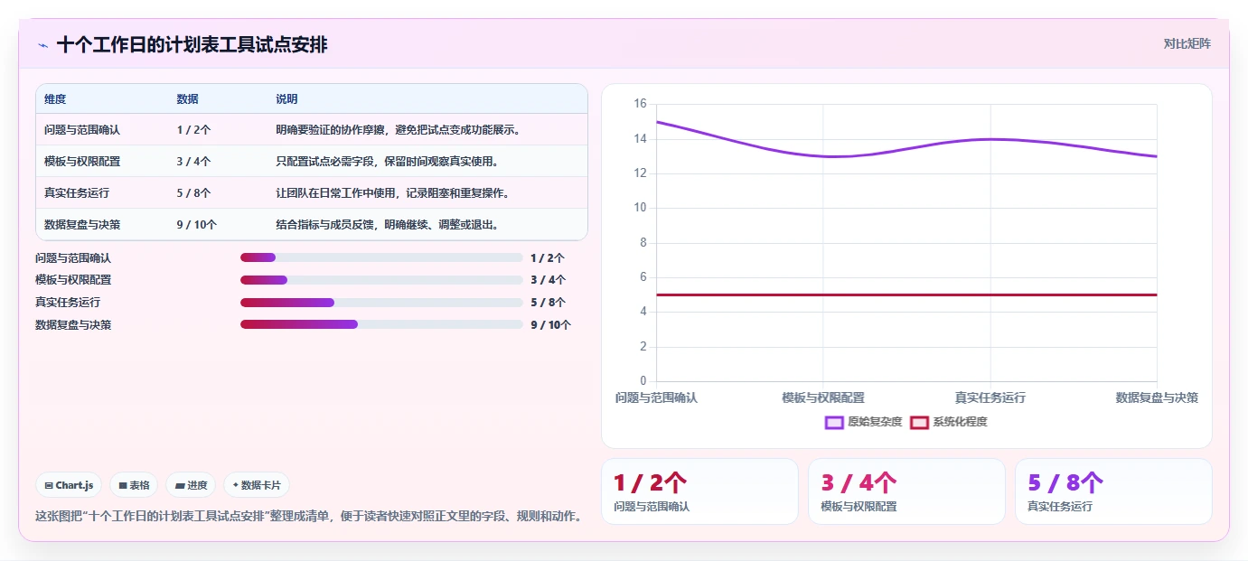Viewport: 1248px width, 561px height.
Task: Click the 问题与范围确认 progress bar
Action: [x=381, y=257]
